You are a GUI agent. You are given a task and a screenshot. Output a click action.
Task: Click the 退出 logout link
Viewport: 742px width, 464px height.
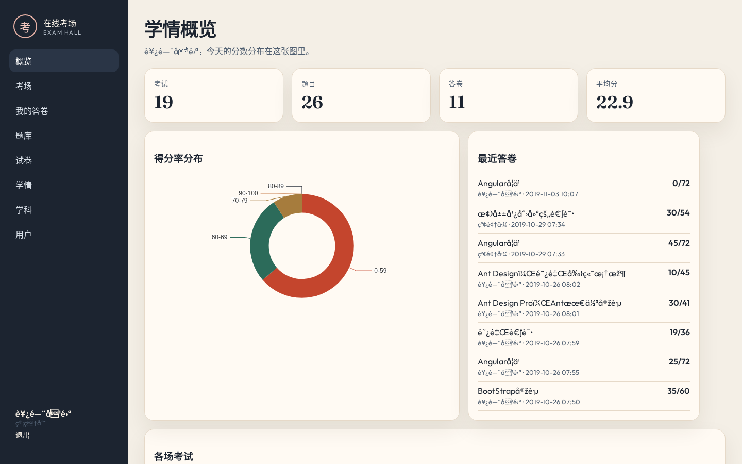point(23,435)
